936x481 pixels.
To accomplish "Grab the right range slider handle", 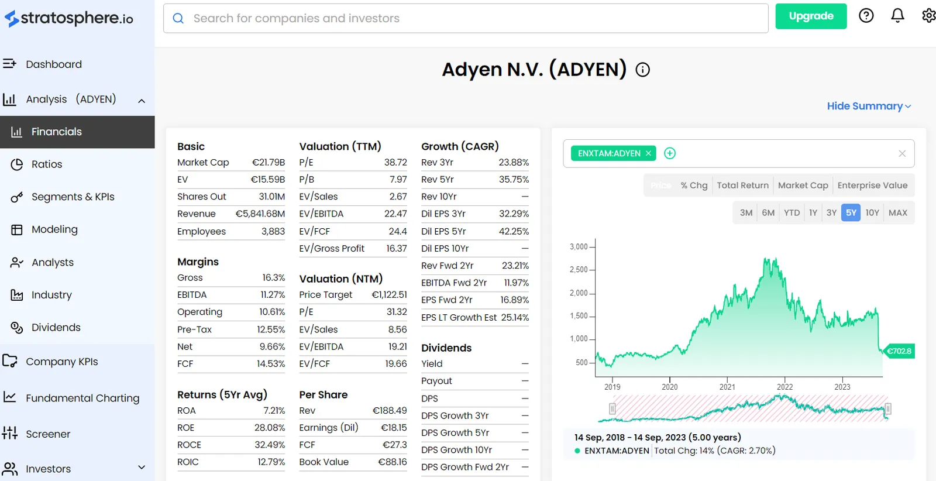I will click(x=887, y=408).
